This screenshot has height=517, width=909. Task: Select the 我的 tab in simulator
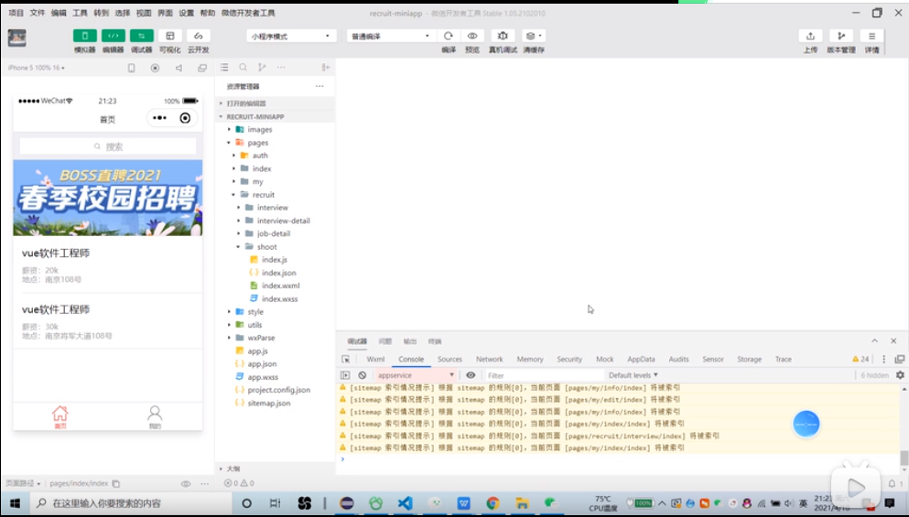[x=155, y=416]
